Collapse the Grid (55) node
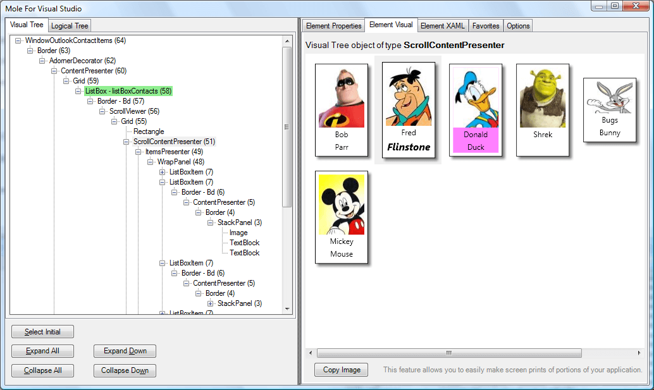The image size is (654, 390). [114, 121]
